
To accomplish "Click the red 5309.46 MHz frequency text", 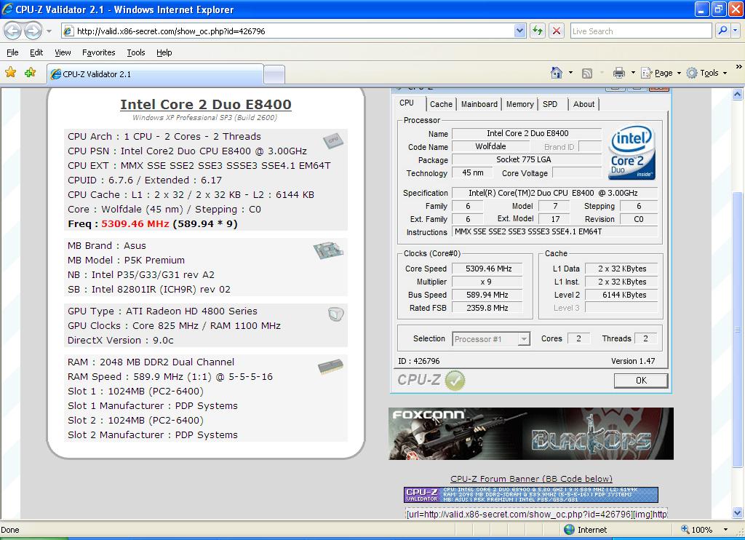I will 135,224.
